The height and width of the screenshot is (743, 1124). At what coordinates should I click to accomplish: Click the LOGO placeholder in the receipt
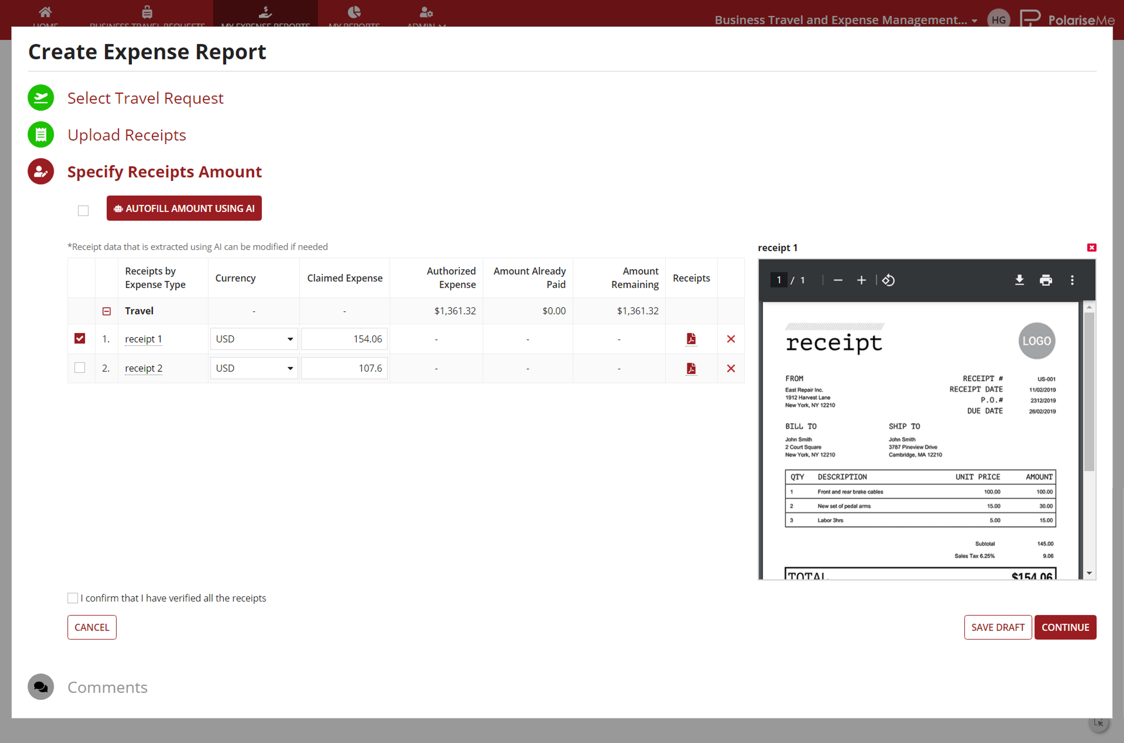1037,341
